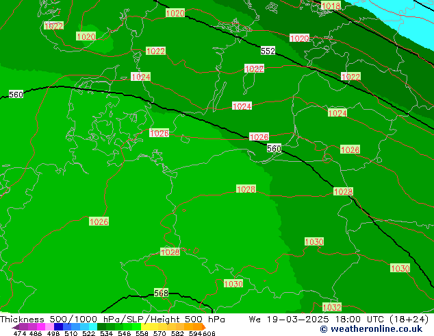The height and width of the screenshot is (336, 434).
Task: Click the dark blue legend swatch above 498
Action: [58, 326]
